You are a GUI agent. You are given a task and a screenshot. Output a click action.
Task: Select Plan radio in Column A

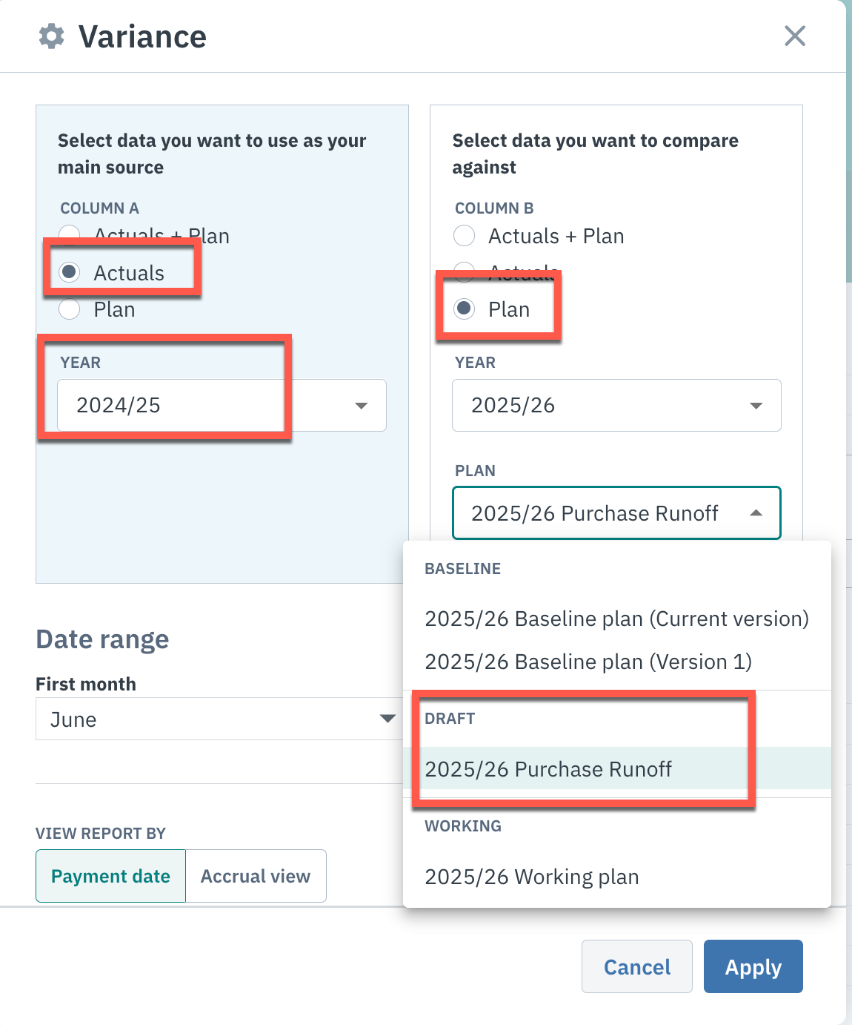[70, 309]
